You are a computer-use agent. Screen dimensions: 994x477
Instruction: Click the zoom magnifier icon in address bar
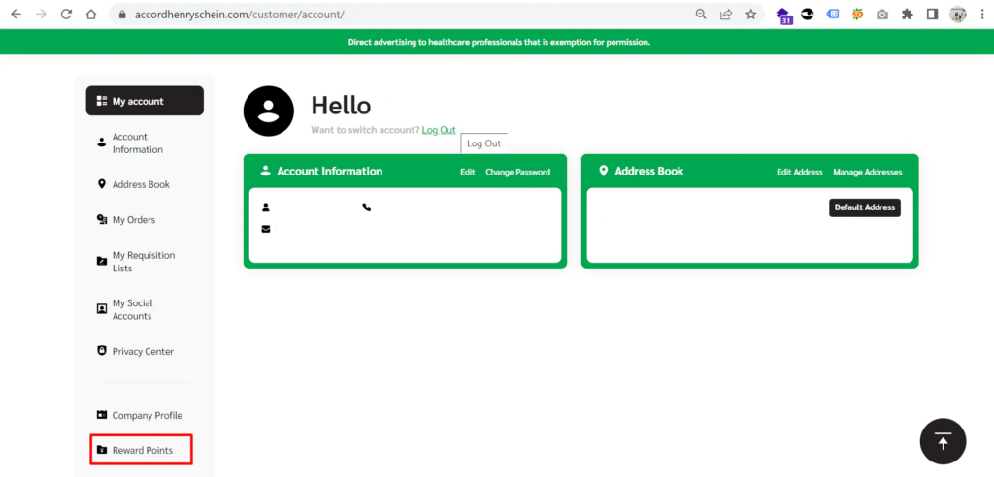pos(701,15)
